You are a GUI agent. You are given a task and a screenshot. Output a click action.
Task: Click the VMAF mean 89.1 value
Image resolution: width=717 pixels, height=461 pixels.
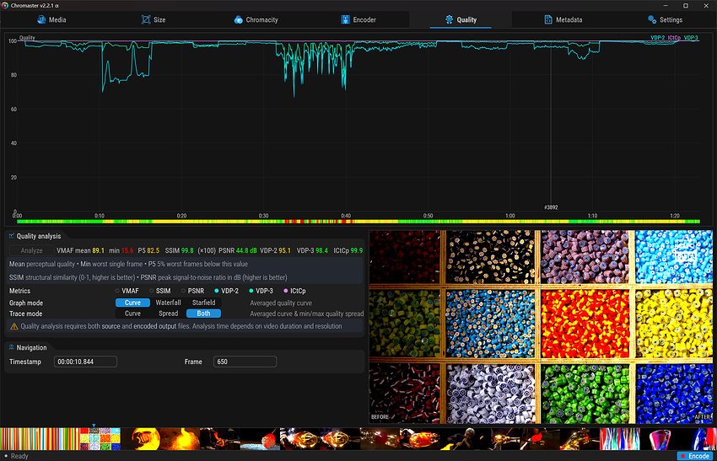pos(98,250)
